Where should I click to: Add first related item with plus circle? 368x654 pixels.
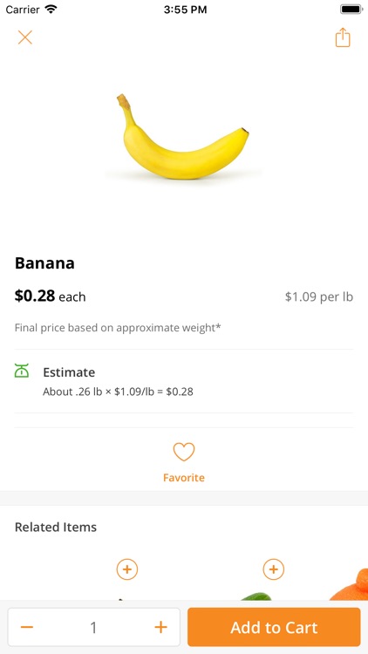click(x=127, y=569)
